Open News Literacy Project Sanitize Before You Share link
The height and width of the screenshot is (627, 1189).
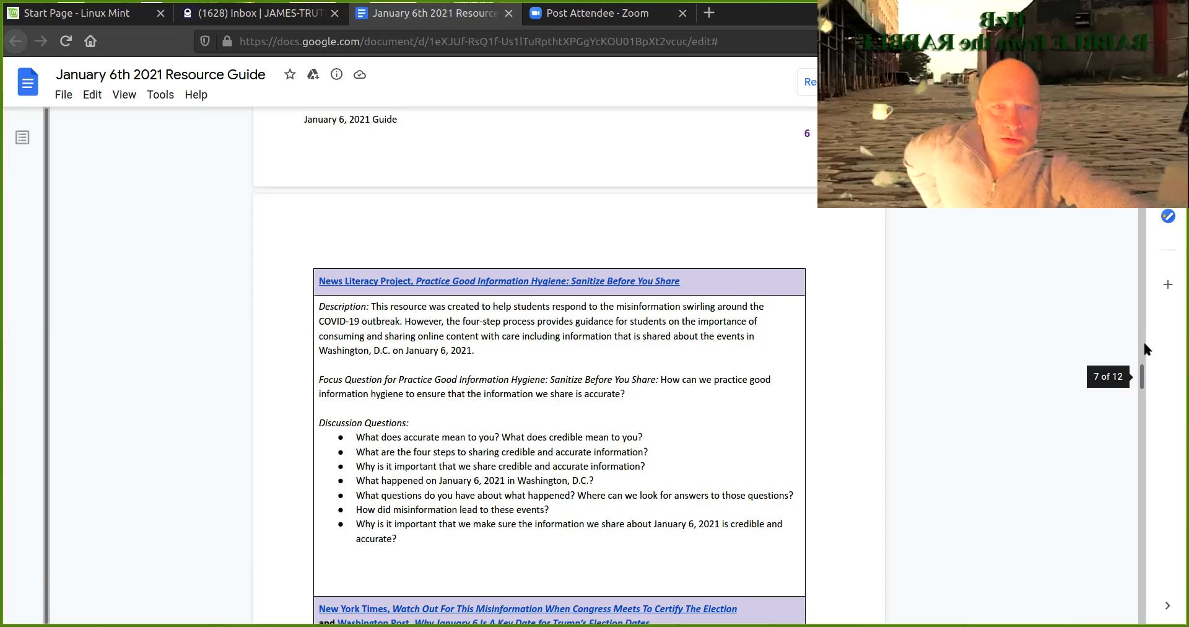point(499,281)
